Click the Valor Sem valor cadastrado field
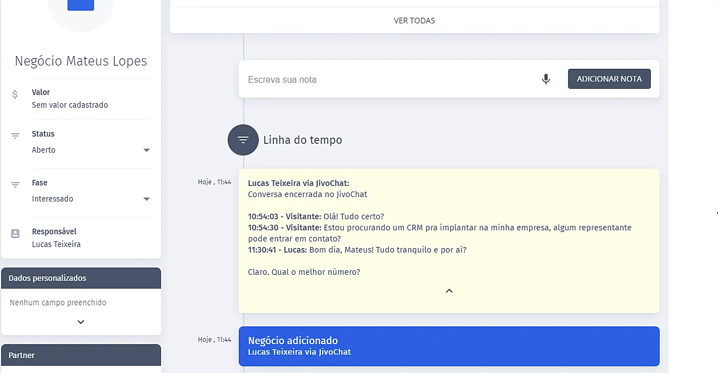718x373 pixels. [x=70, y=105]
